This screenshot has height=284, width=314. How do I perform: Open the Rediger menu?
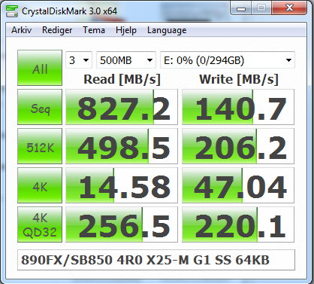coord(57,30)
